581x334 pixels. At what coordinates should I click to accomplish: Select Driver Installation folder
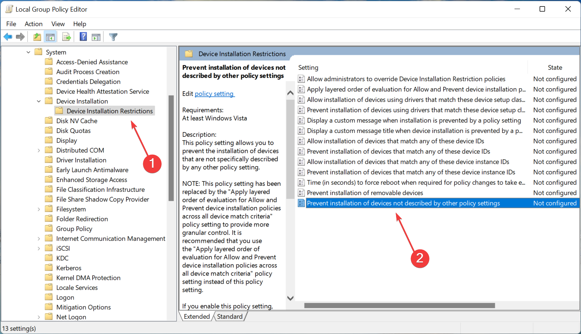coord(81,160)
